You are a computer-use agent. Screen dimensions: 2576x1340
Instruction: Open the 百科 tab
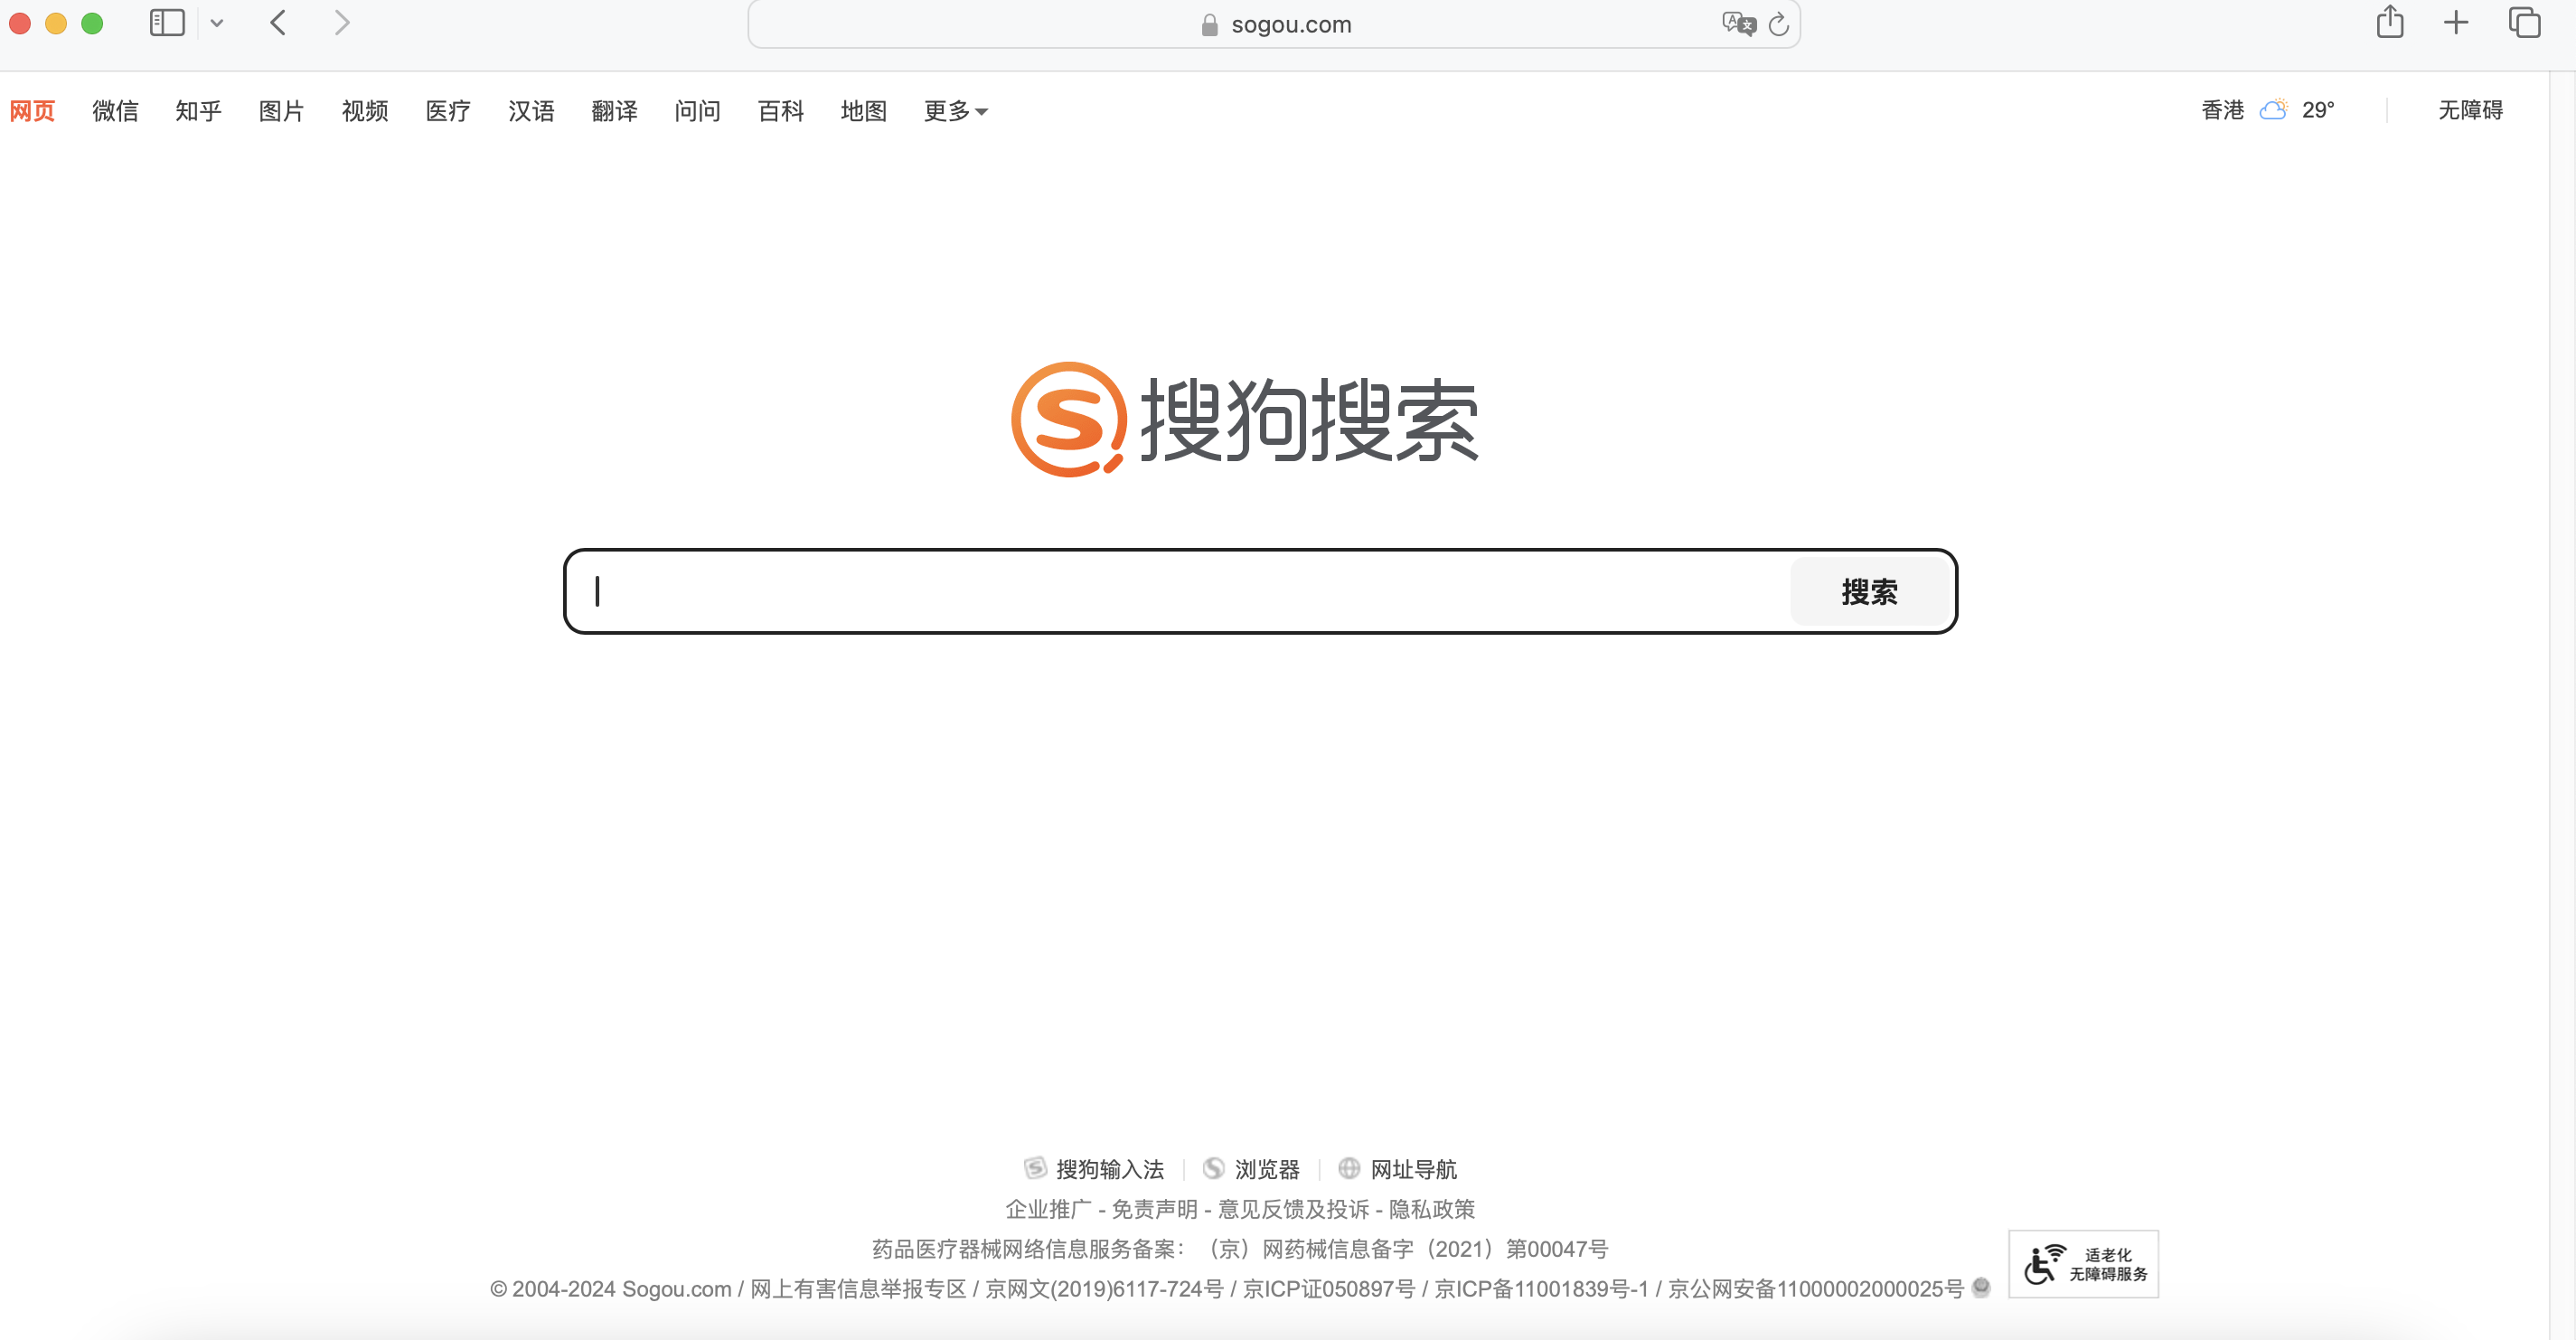781,111
